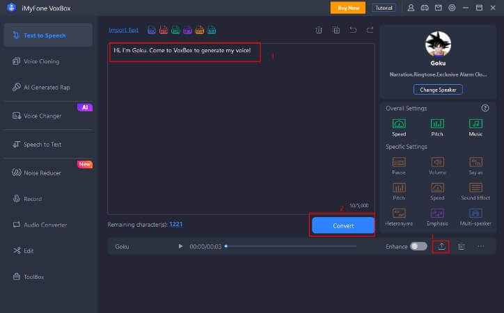
Task: Open the settings target icon in title bar
Action: (x=452, y=8)
